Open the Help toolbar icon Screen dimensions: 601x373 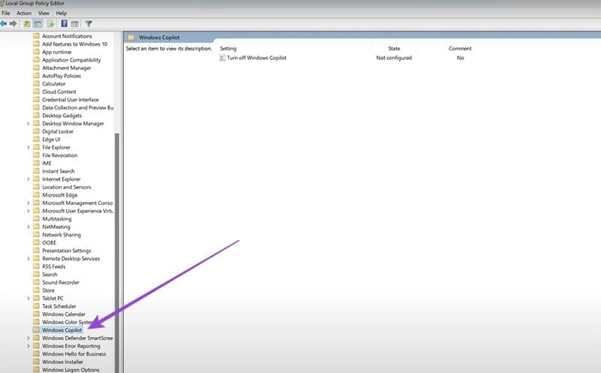[x=64, y=24]
